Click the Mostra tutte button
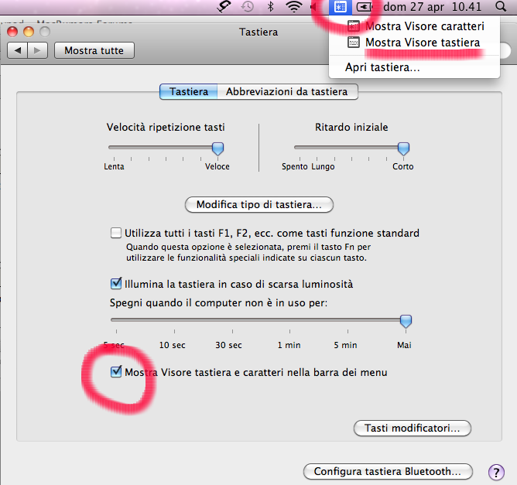517x485 pixels. coord(94,50)
